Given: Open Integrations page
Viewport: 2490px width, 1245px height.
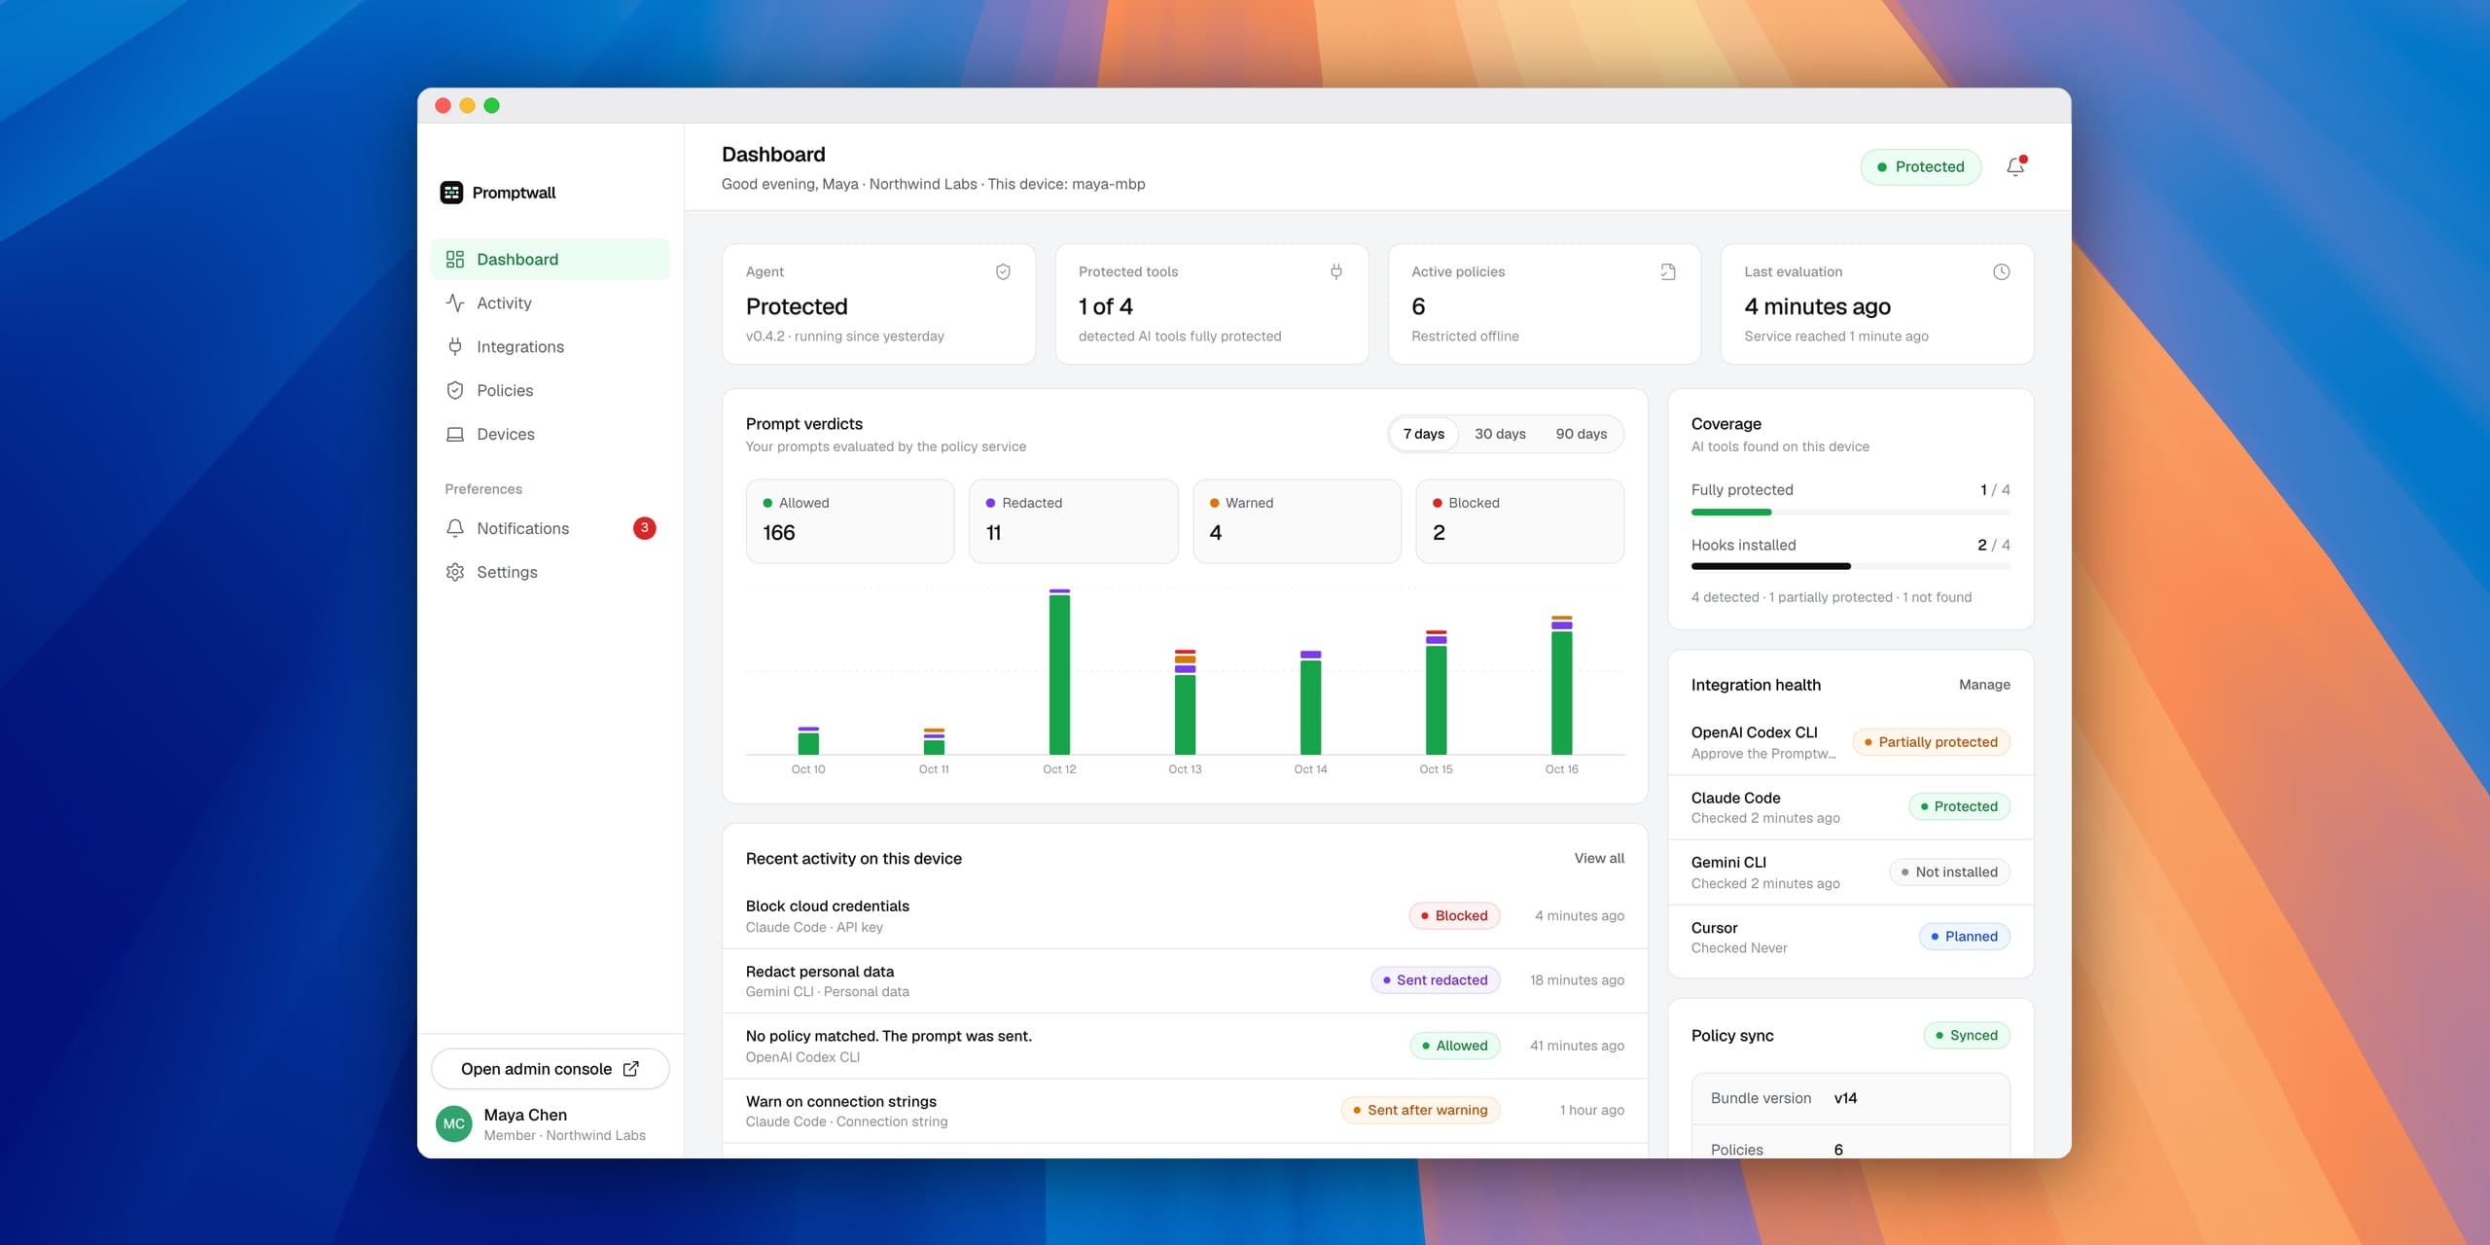Looking at the screenshot, I should pyautogui.click(x=550, y=346).
